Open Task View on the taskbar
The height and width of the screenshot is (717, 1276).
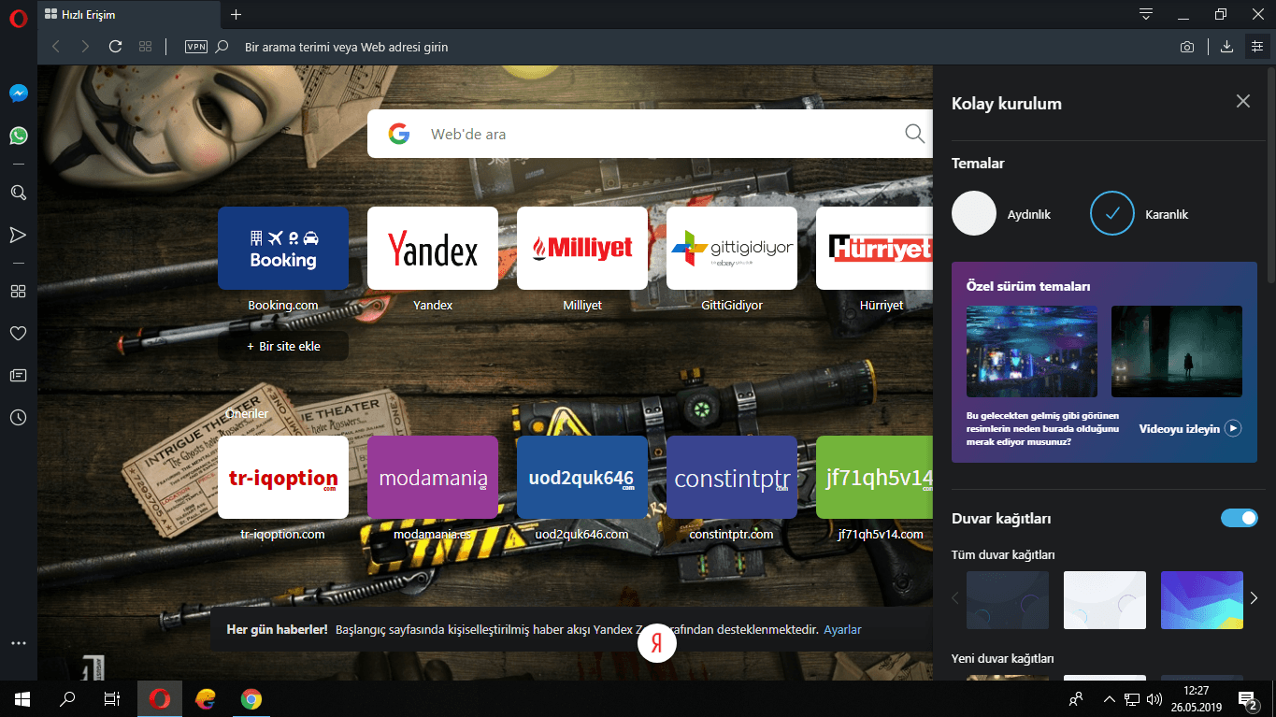click(112, 698)
